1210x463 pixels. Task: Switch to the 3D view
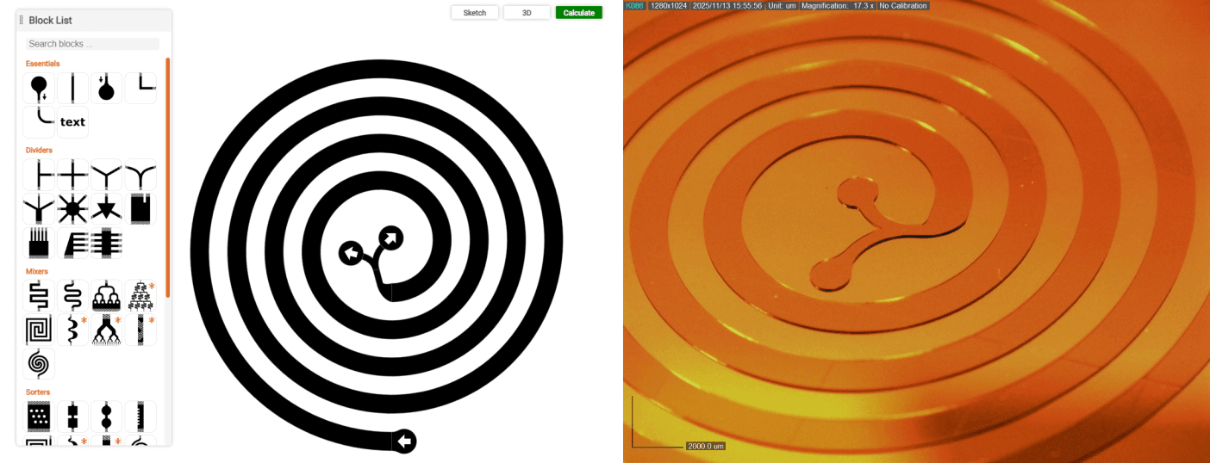click(527, 13)
